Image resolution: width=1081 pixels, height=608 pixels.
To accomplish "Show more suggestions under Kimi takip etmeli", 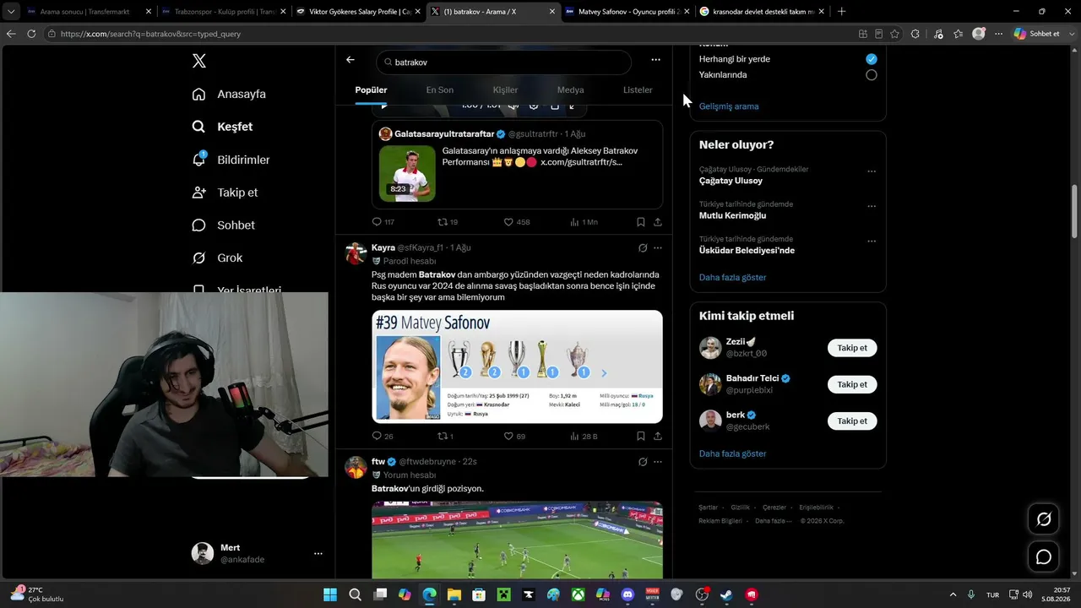I will pyautogui.click(x=733, y=454).
